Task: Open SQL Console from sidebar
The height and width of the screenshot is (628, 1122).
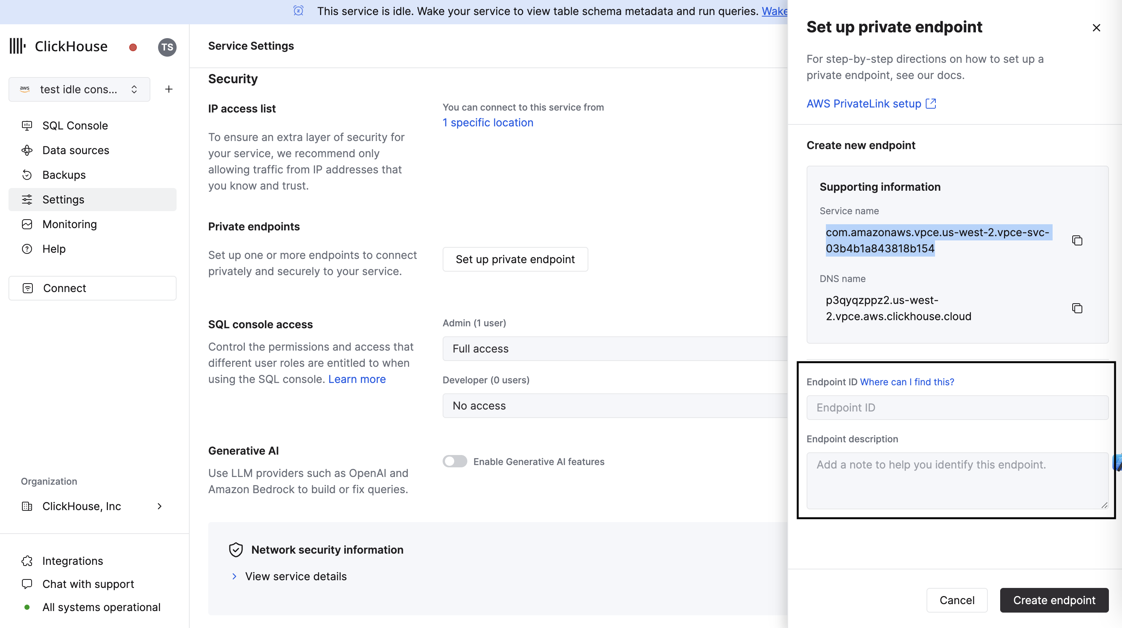Action: 76,126
